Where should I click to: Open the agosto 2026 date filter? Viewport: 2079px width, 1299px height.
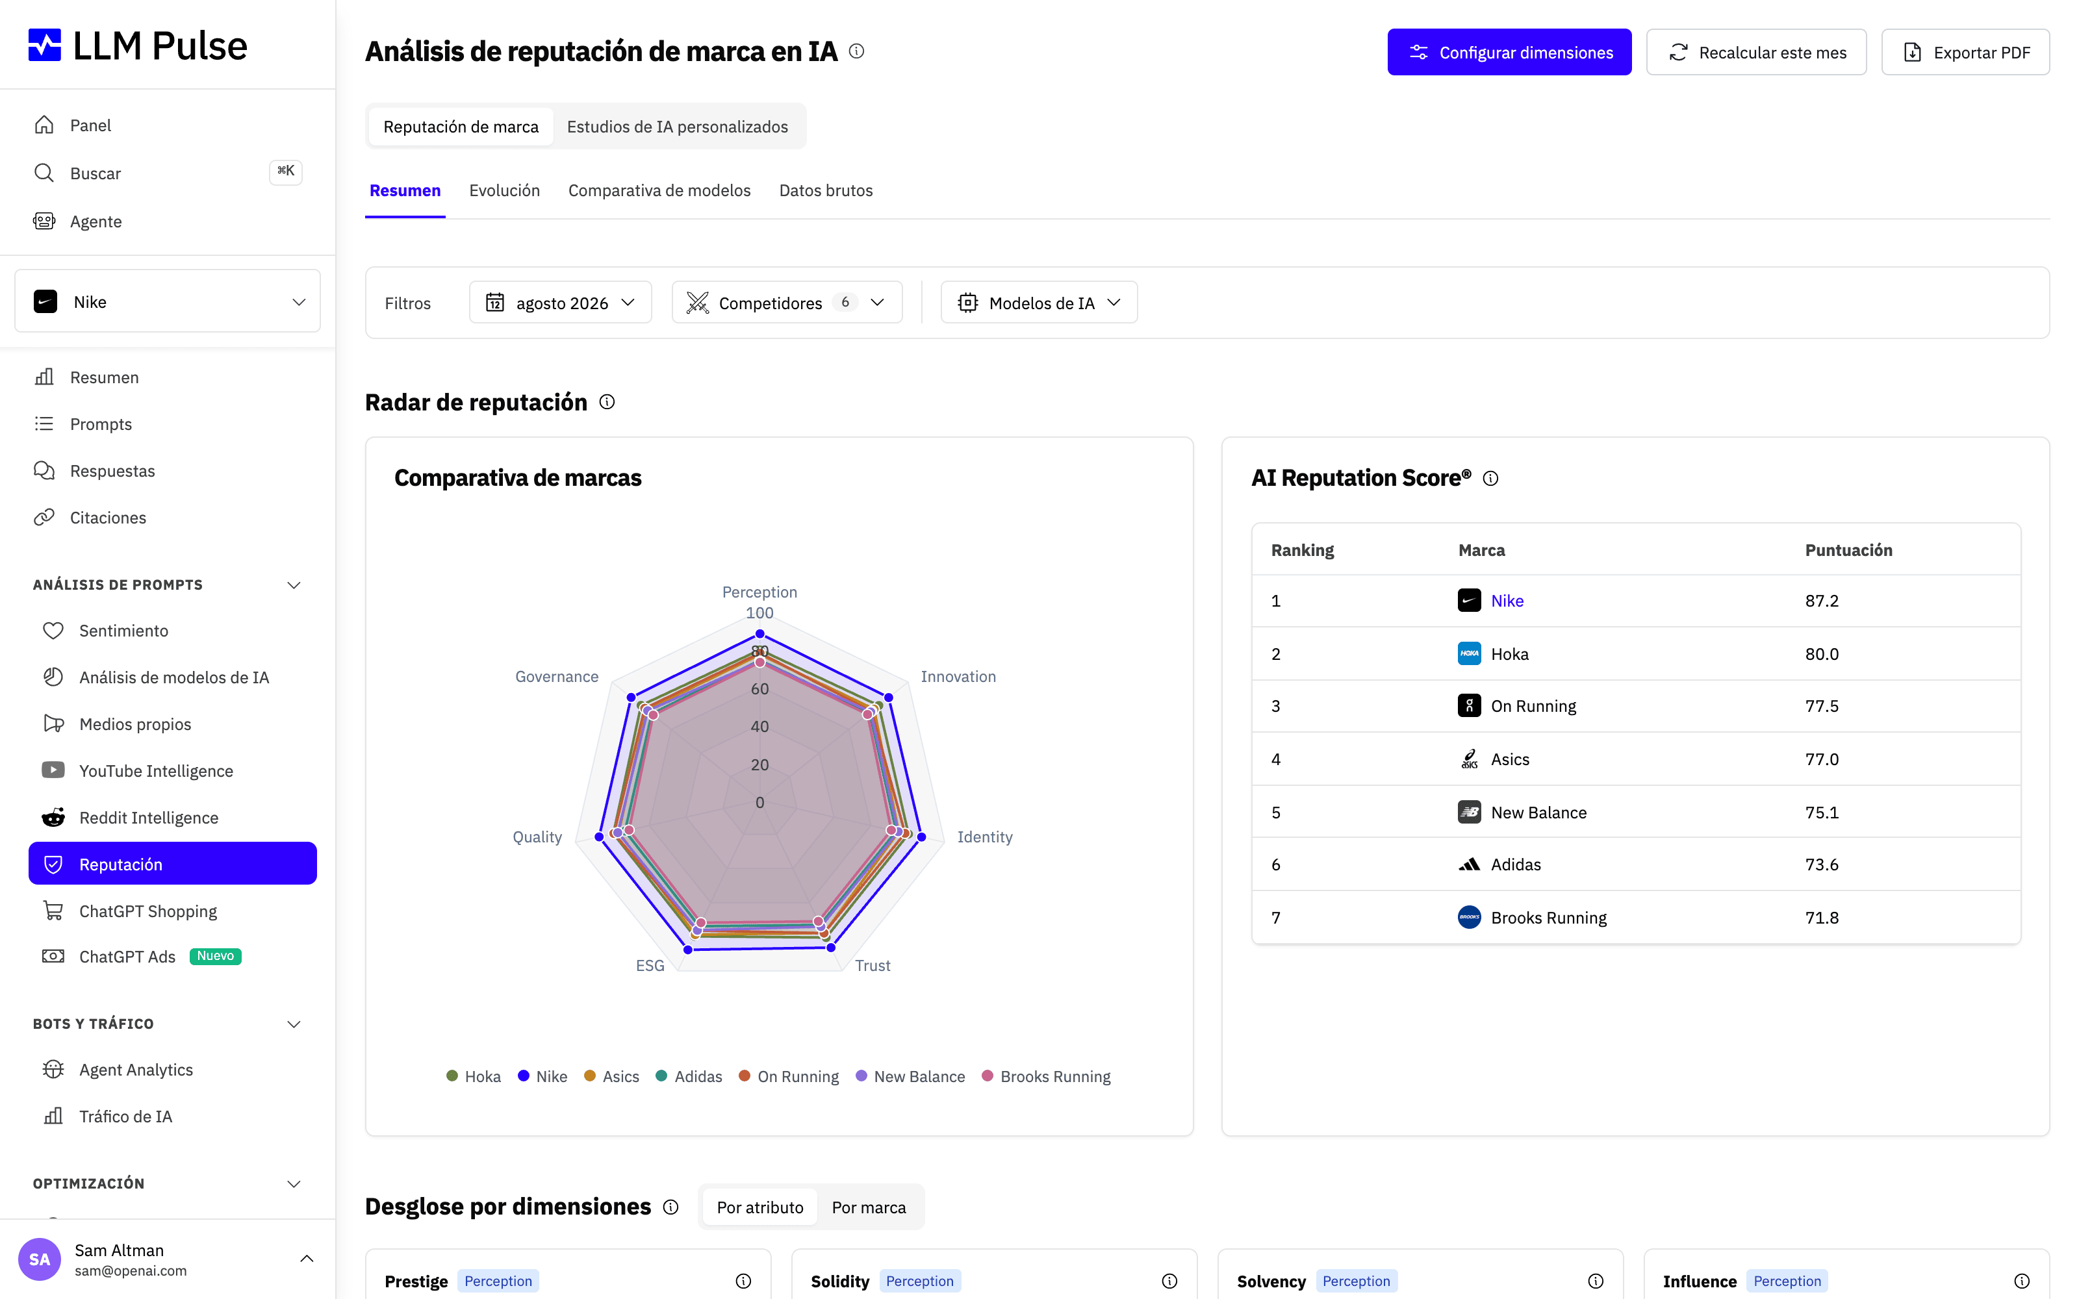click(560, 303)
